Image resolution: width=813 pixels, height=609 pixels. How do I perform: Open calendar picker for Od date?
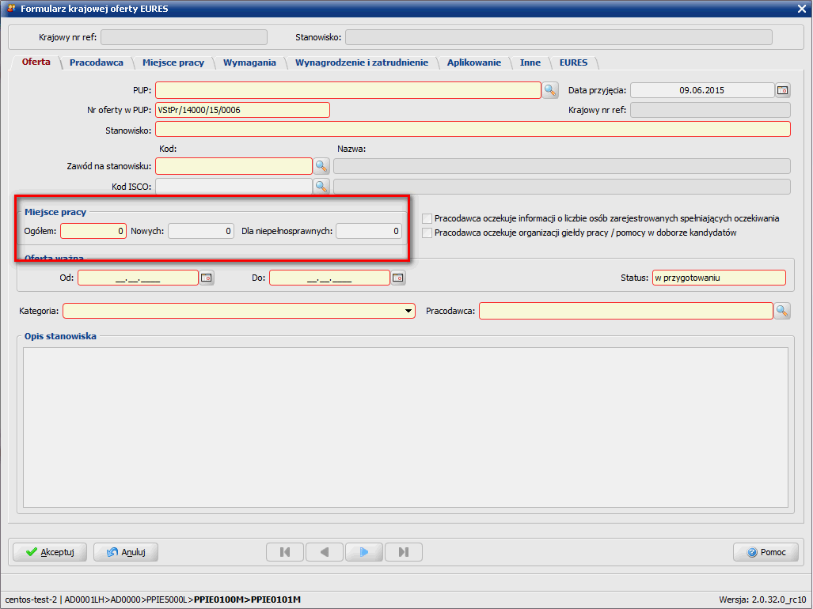click(x=207, y=278)
